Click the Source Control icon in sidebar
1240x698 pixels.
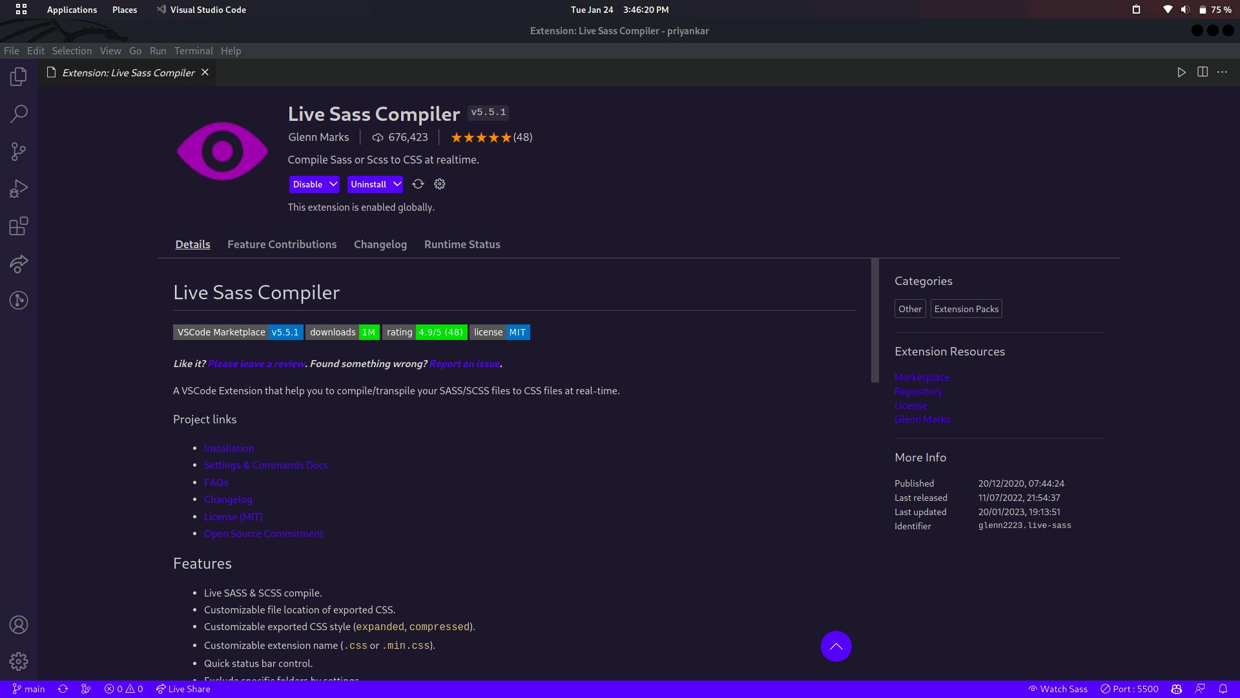[x=19, y=152]
